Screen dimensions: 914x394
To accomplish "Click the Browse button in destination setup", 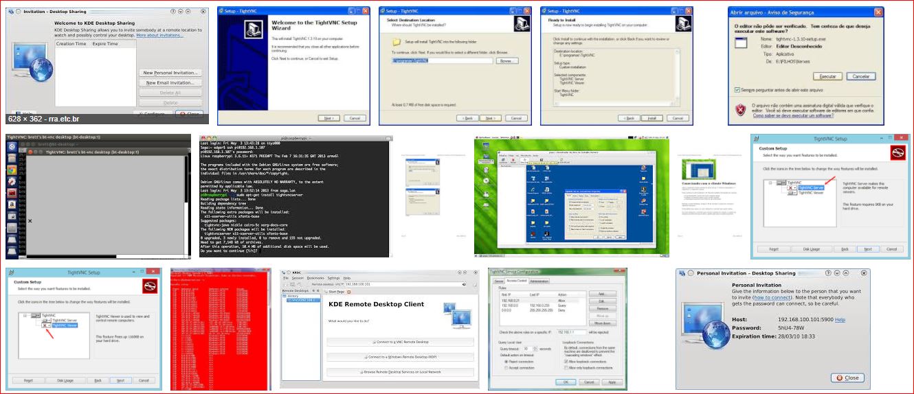I will pyautogui.click(x=506, y=60).
